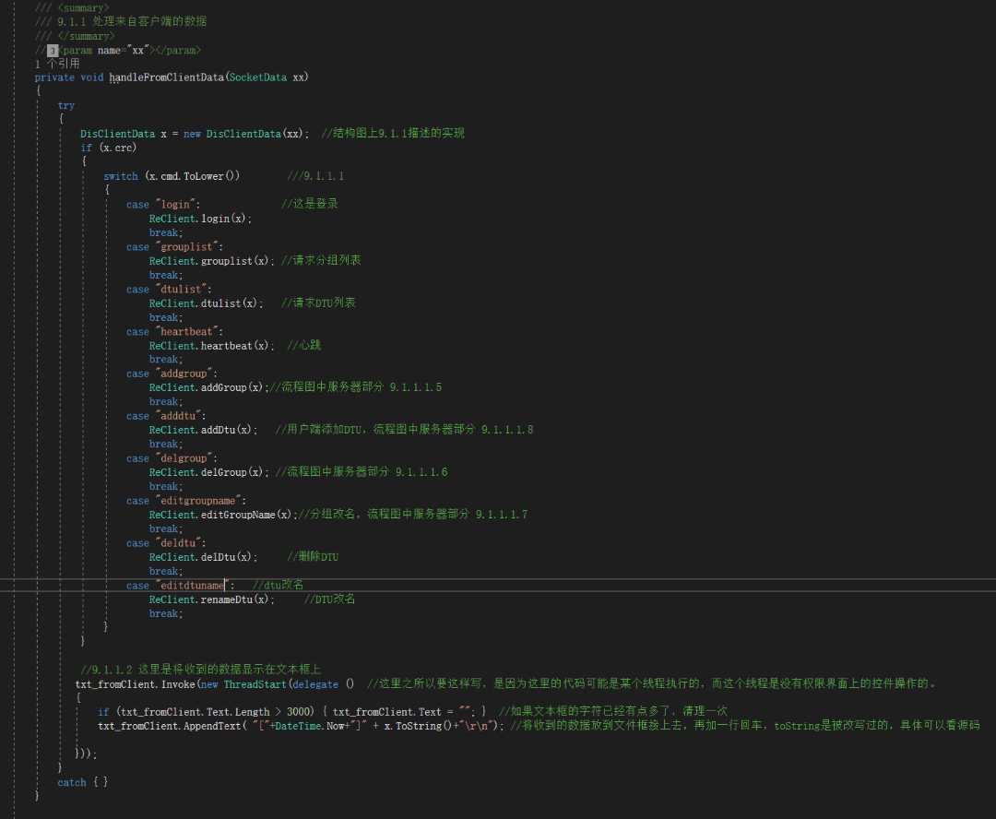This screenshot has width=996, height=819.
Task: Click the //这是登录 comment
Action: pos(310,204)
